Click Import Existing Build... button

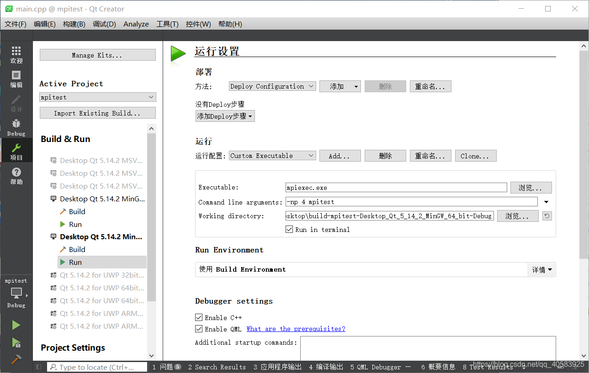[98, 113]
